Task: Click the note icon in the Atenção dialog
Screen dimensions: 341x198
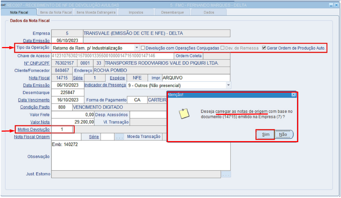Action: click(184, 113)
